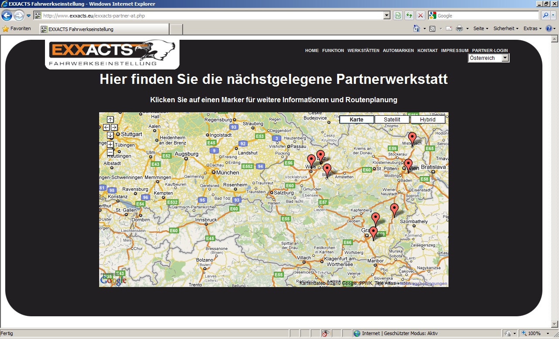Zoom out the map with minus control
Image resolution: width=559 pixels, height=339 pixels.
pyautogui.click(x=110, y=152)
